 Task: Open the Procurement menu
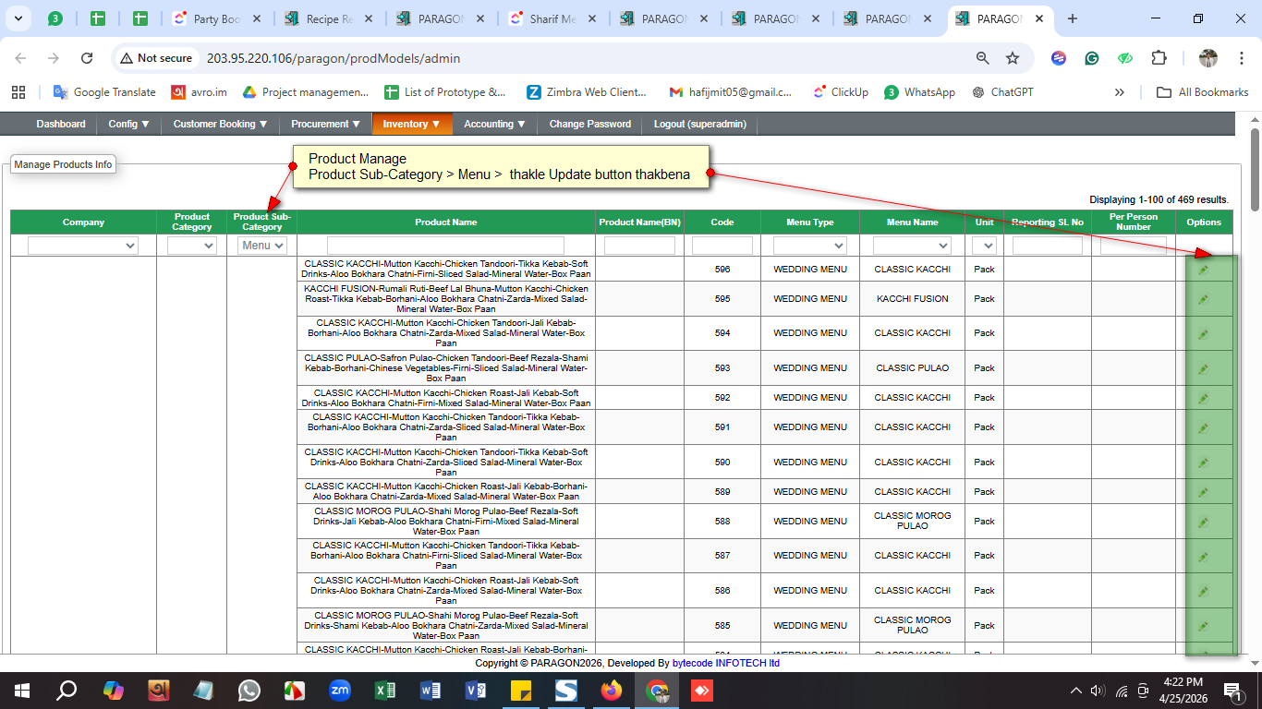[x=325, y=124]
